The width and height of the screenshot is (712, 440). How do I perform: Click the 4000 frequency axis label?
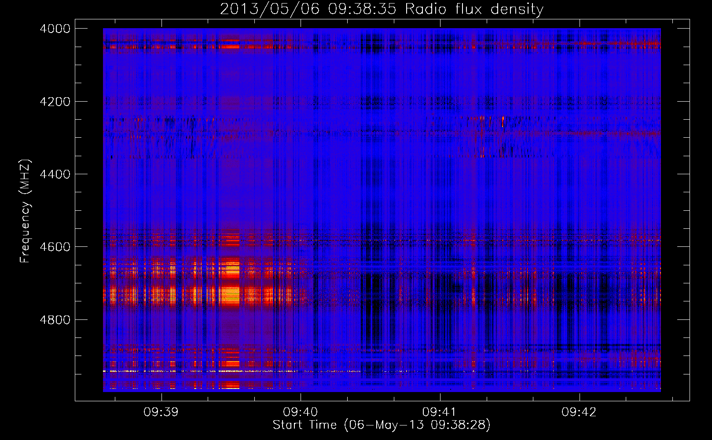click(x=55, y=29)
